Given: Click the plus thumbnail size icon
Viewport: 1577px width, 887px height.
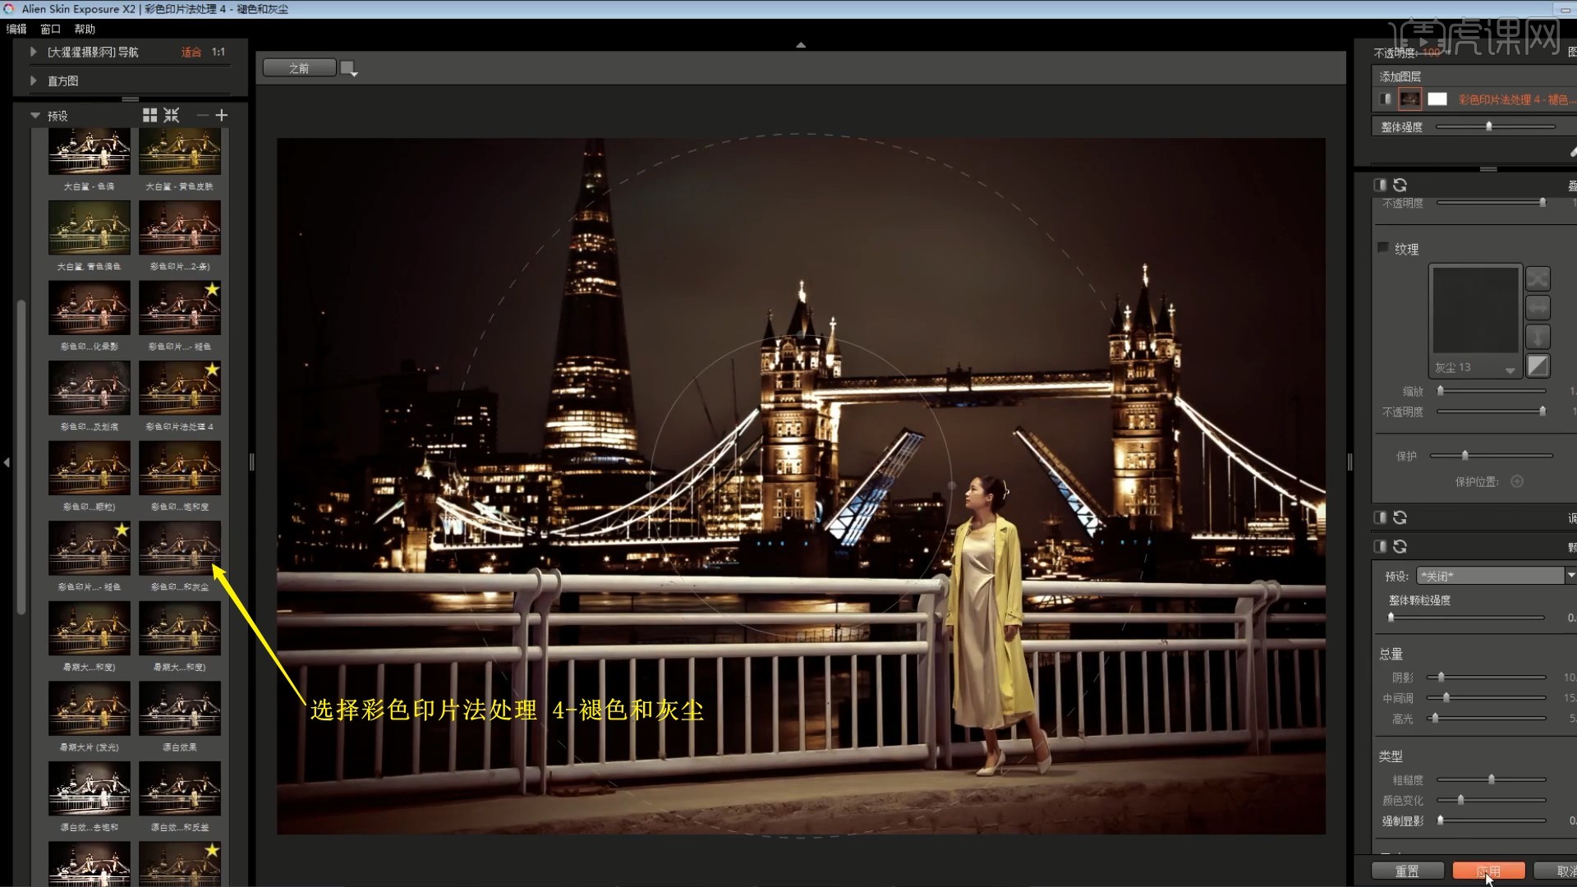Looking at the screenshot, I should pyautogui.click(x=221, y=115).
